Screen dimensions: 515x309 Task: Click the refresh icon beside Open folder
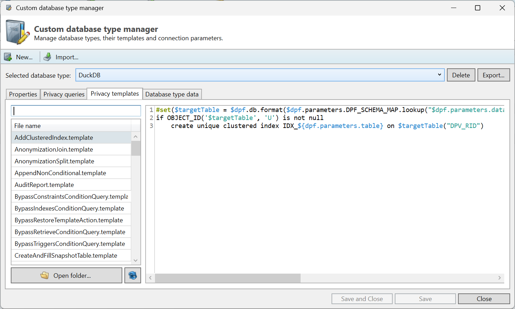pos(133,275)
